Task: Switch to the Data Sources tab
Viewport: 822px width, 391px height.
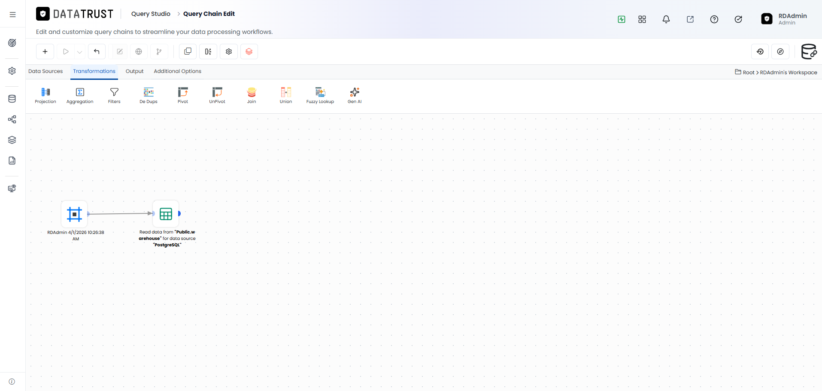Action: point(45,71)
